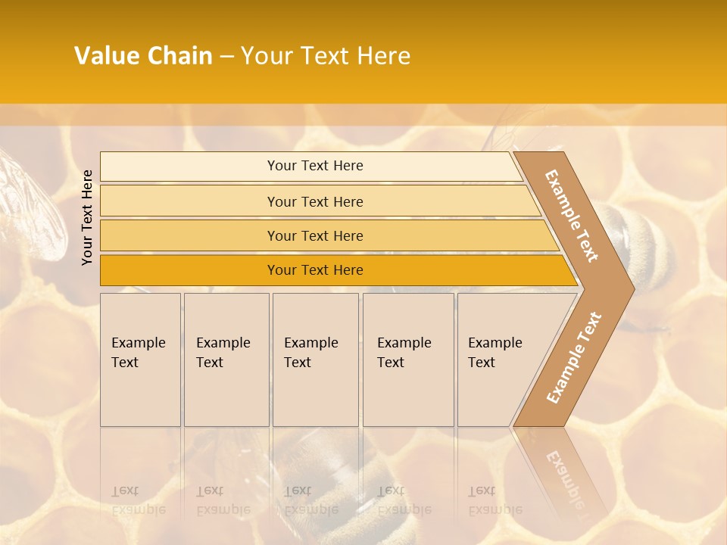Screen dimensions: 727x545
Task: Select the upper chevron arm "Example Text"
Action: pos(572,216)
